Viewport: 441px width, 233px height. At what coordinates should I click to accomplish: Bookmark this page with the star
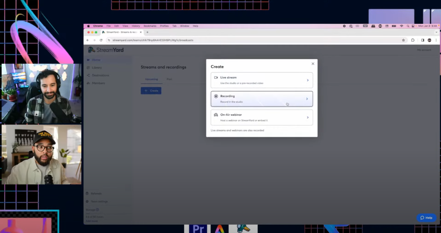pyautogui.click(x=403, y=40)
